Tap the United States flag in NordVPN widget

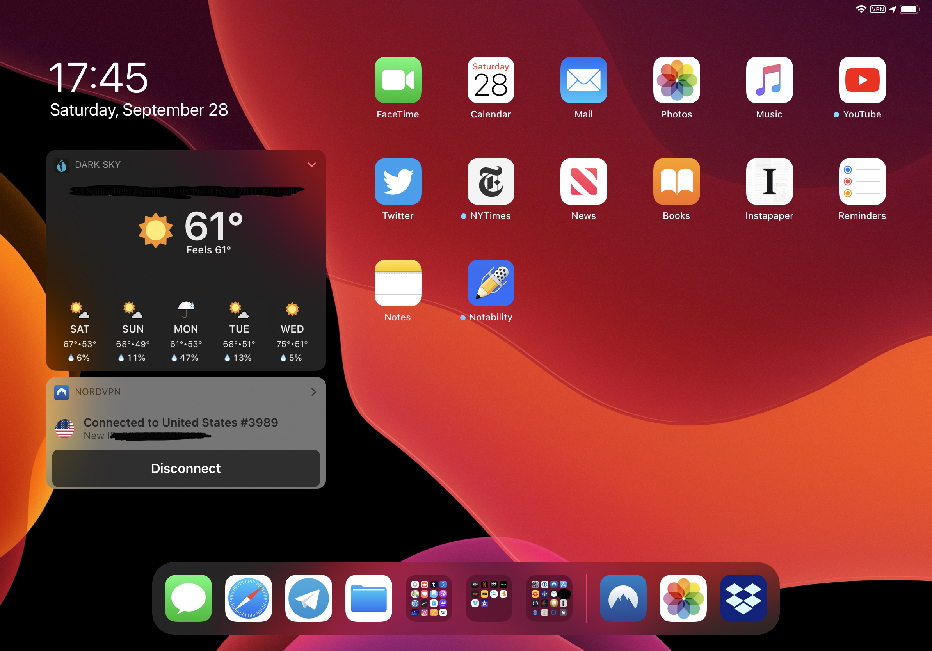click(64, 428)
